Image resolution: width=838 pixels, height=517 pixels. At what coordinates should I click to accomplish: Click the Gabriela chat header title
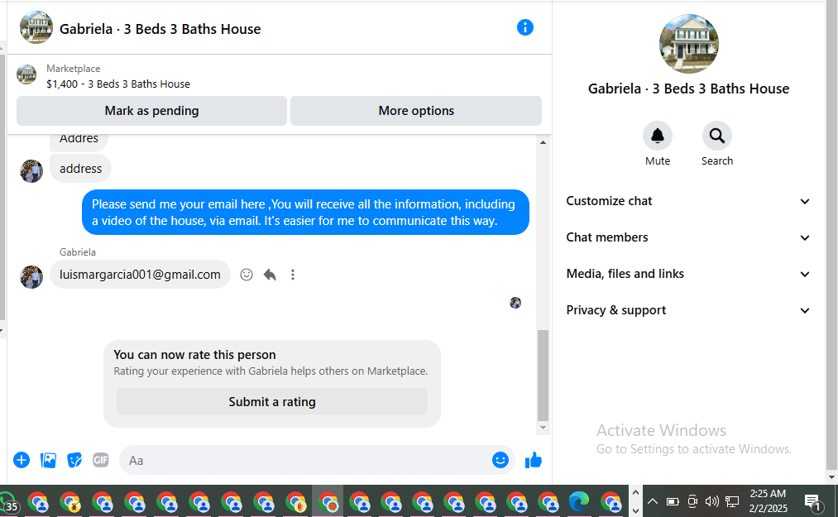pyautogui.click(x=160, y=29)
